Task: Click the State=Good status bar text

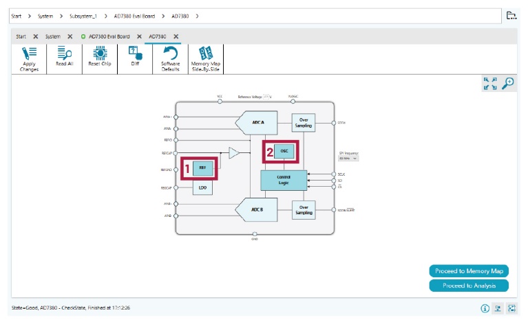Action: (71, 308)
